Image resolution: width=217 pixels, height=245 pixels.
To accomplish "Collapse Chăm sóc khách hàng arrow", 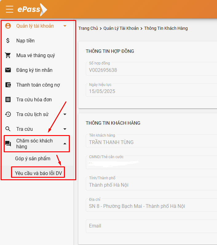I will 65,144.
